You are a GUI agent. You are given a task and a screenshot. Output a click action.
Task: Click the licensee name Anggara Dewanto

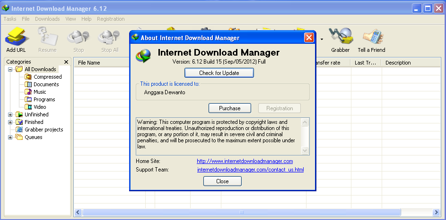tap(165, 92)
